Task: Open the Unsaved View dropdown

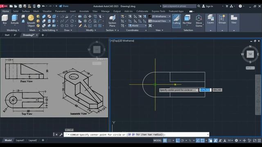Action: (160, 21)
